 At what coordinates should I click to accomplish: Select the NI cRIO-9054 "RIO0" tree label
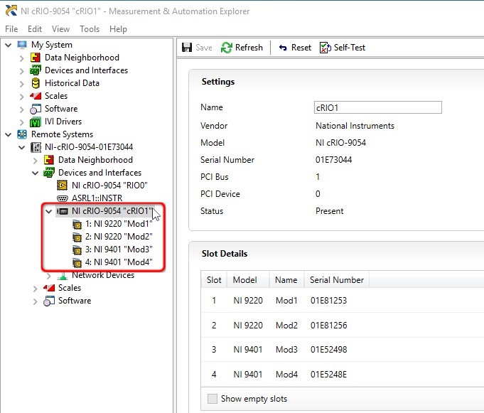click(x=109, y=186)
